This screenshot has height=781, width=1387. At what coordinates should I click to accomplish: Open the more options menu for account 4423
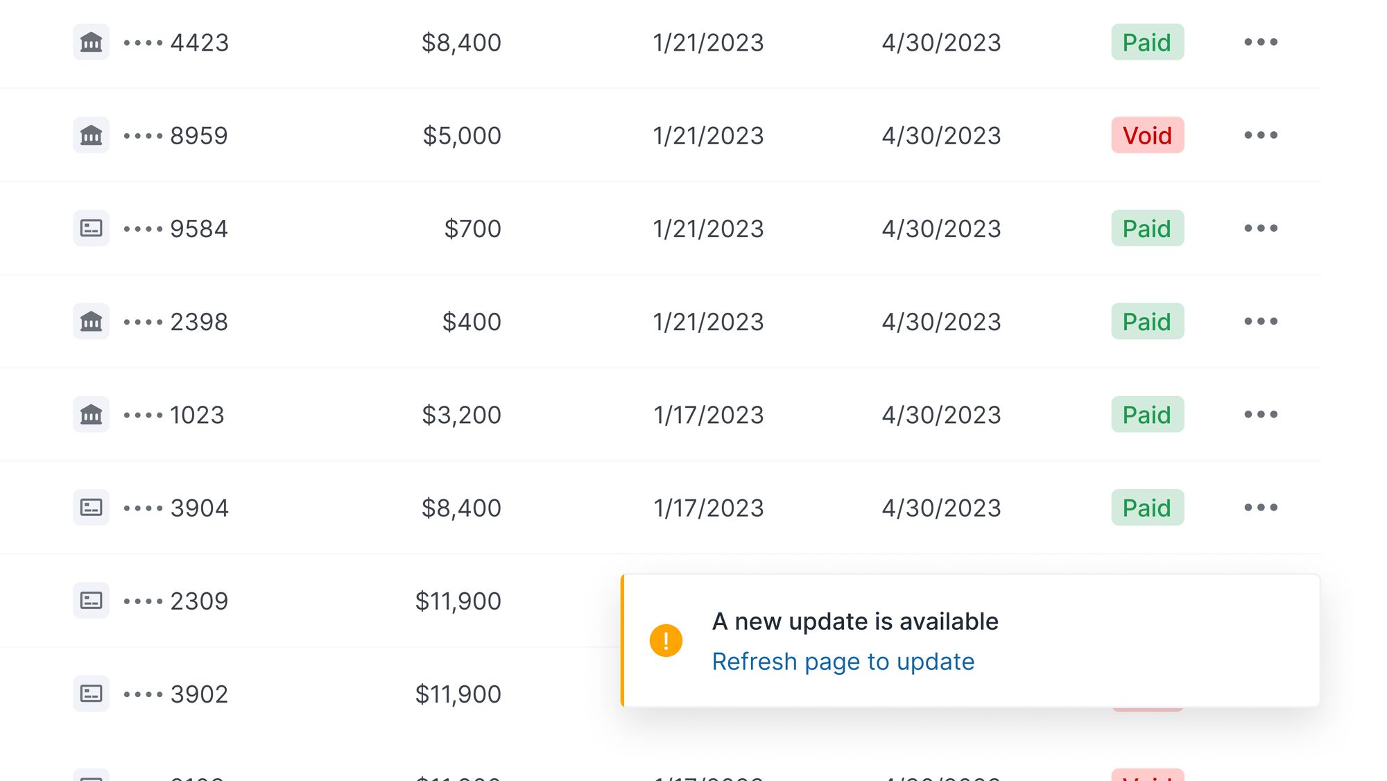point(1261,42)
